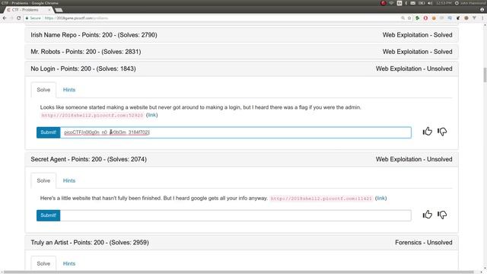Click the browser address bar URL
The height and width of the screenshot is (274, 487).
[x=76, y=18]
